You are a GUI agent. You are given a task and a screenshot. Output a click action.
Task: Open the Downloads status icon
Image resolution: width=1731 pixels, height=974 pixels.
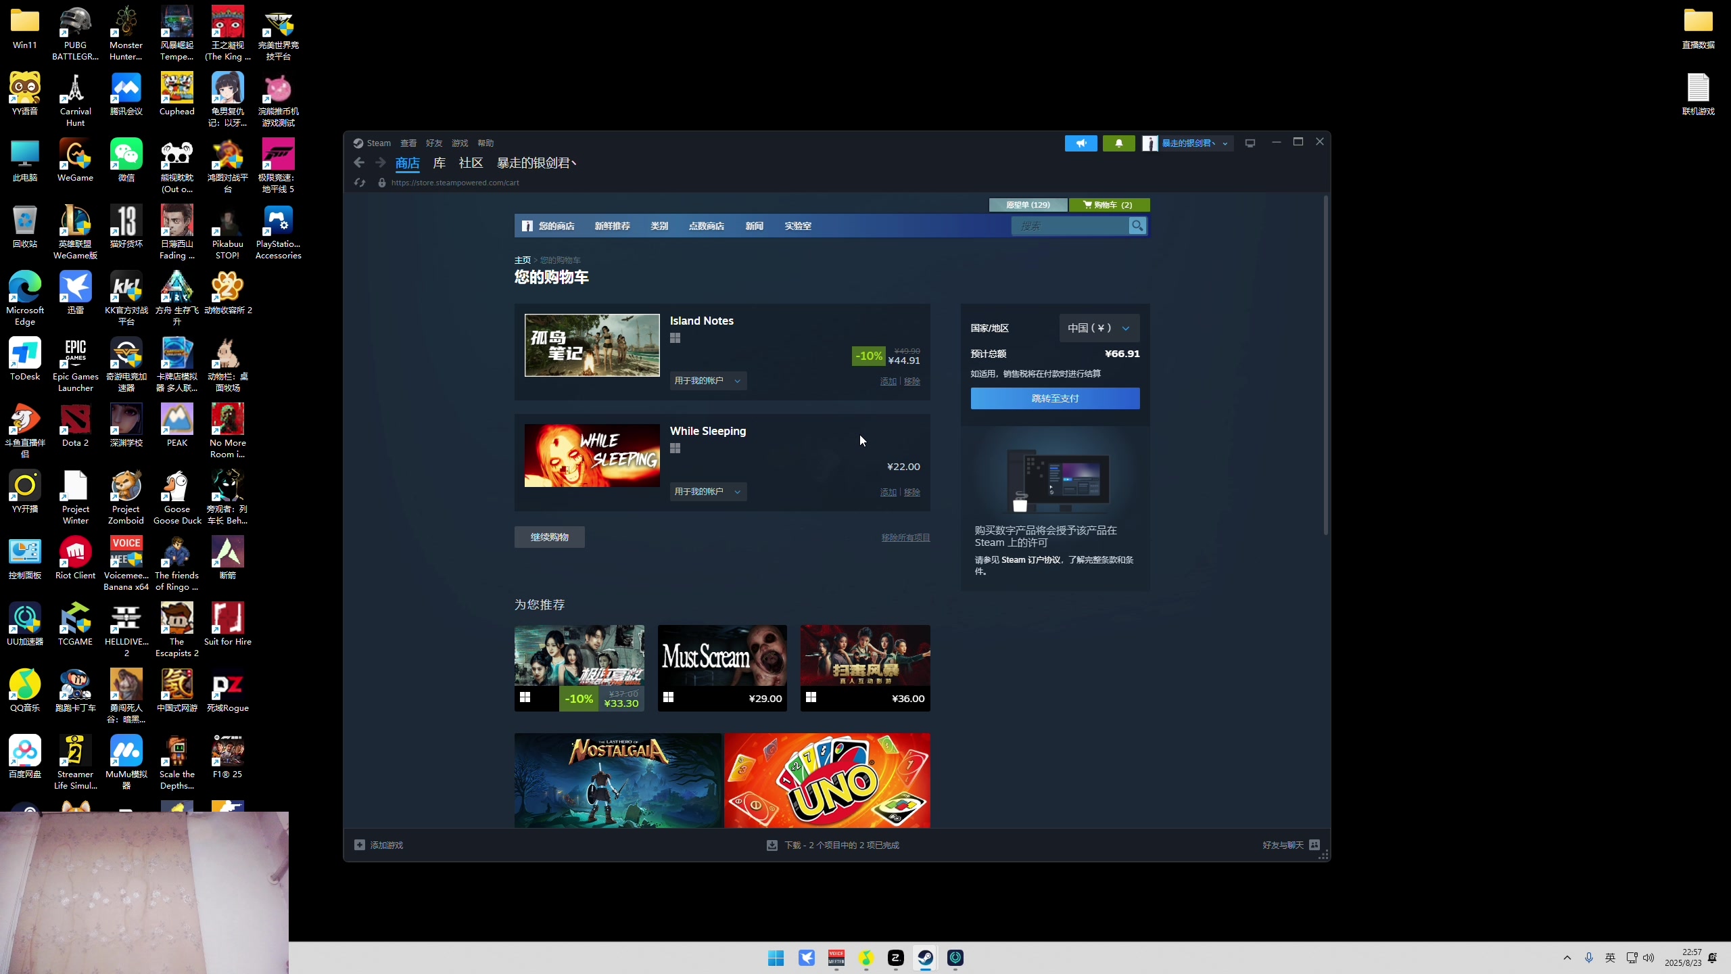(x=772, y=845)
